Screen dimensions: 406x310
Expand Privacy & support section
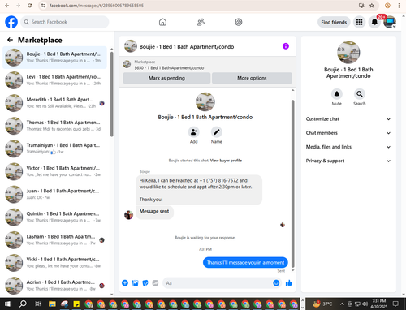click(348, 161)
